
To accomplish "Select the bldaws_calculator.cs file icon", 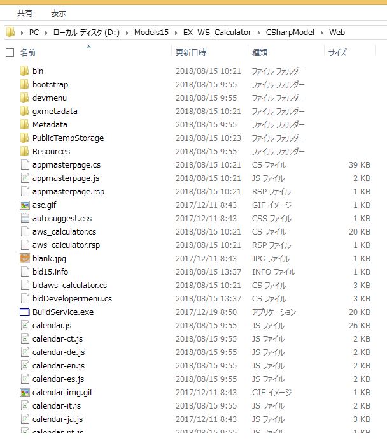I will coord(25,285).
